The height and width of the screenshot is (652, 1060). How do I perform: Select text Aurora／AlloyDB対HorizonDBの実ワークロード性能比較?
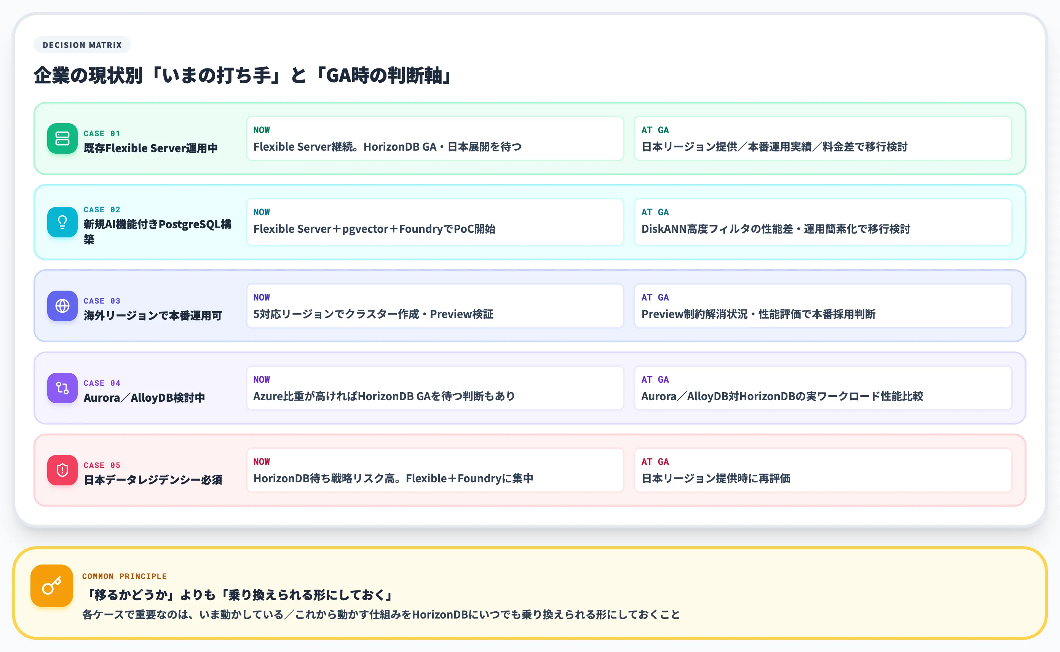(782, 396)
